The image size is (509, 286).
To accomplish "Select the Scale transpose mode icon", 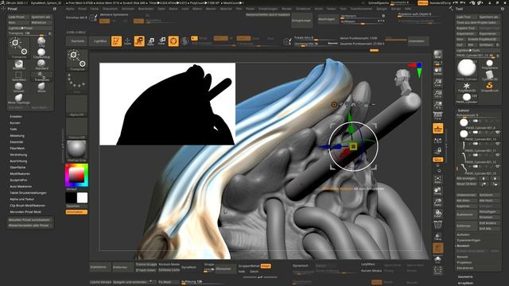I will coord(151,41).
